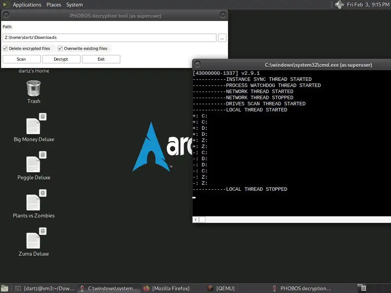
Task: Click the 'NETWORK THREAD STOPPED' console line
Action: click(243, 98)
